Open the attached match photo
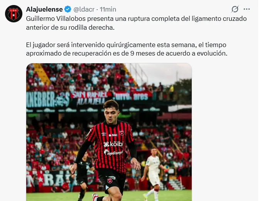 click(x=109, y=132)
